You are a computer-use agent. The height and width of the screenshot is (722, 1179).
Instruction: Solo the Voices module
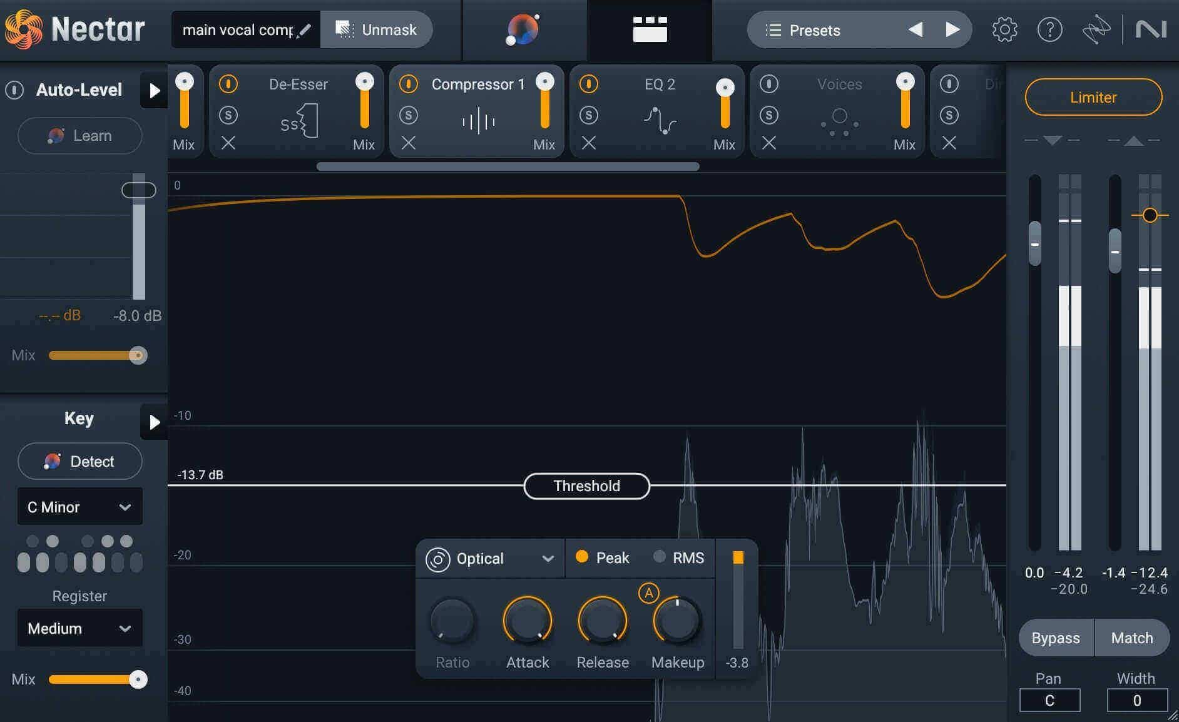pos(769,115)
